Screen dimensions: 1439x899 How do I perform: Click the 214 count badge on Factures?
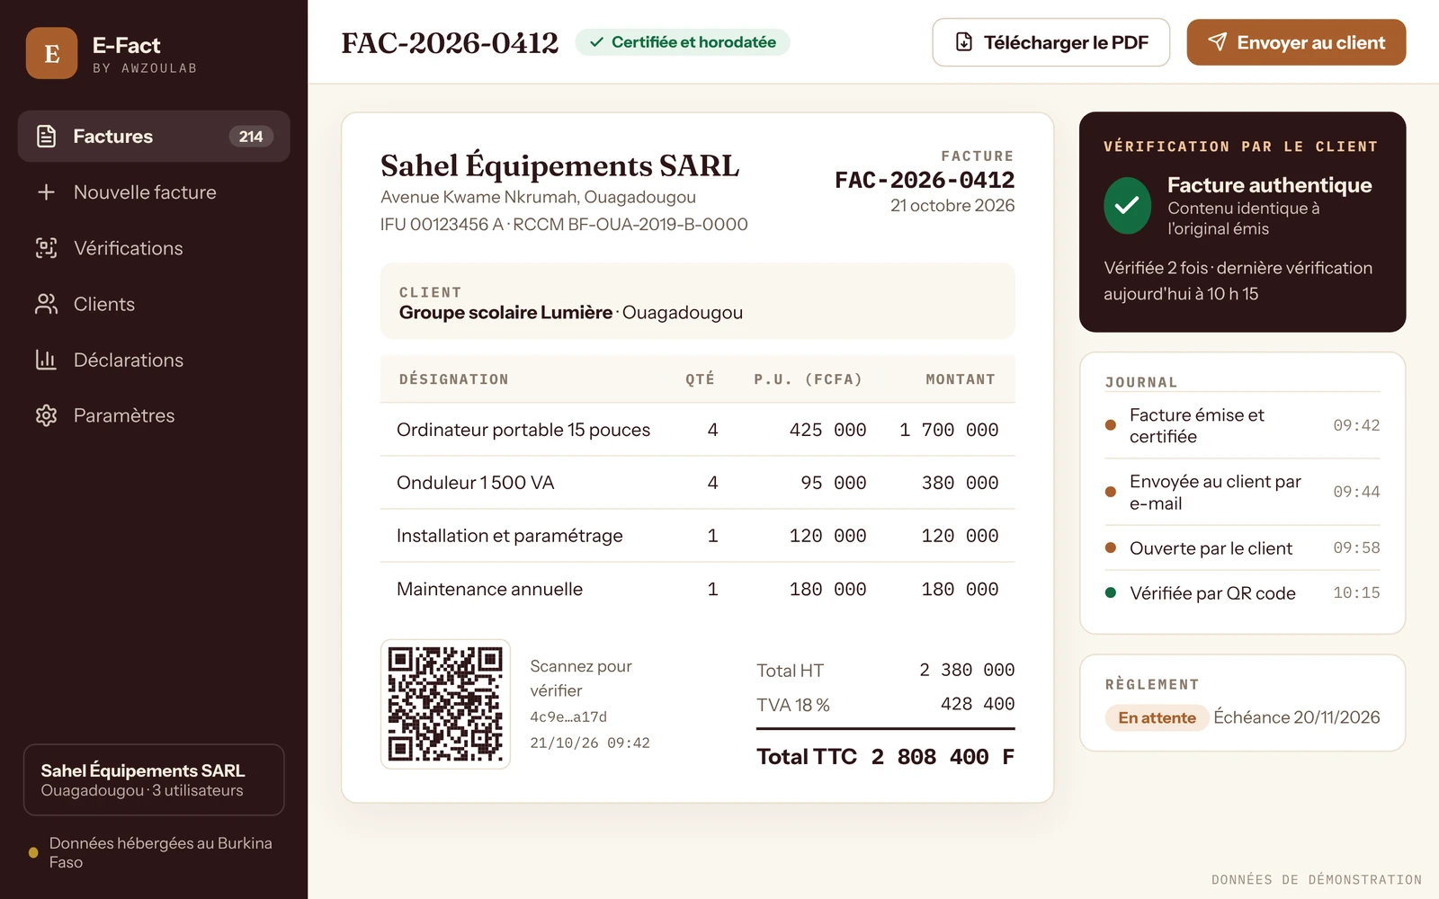coord(251,137)
